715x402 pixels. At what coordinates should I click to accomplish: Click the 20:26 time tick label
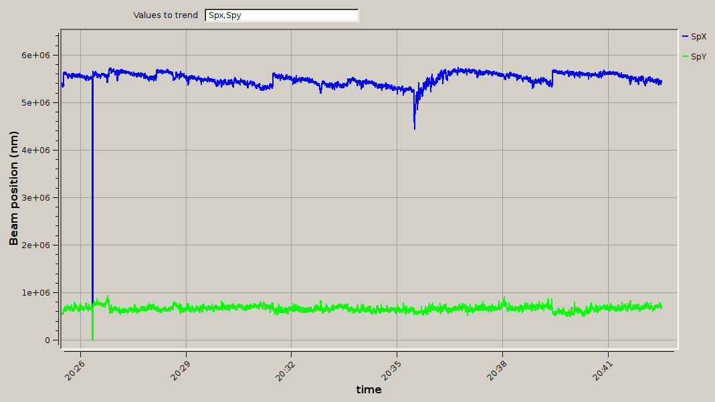click(x=74, y=367)
